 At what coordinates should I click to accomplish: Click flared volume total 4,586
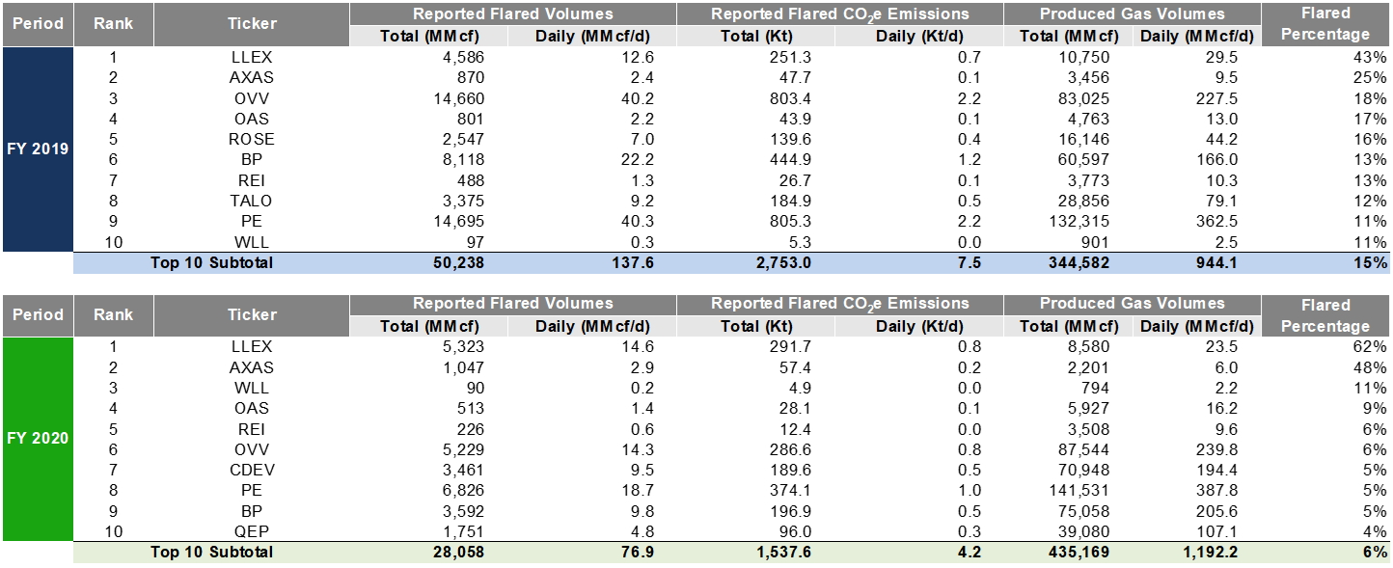tap(463, 57)
